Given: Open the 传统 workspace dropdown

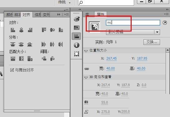Looking at the screenshot, I should (x=64, y=2).
